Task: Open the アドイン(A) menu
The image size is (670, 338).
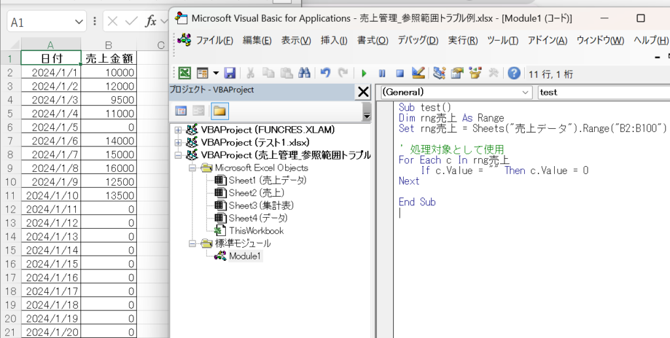Action: (548, 41)
